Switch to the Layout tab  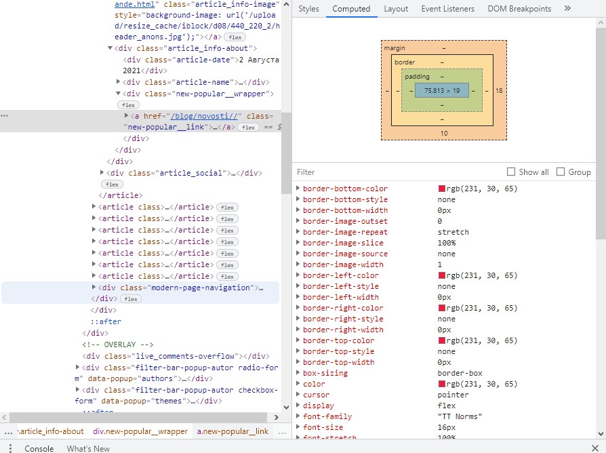396,9
